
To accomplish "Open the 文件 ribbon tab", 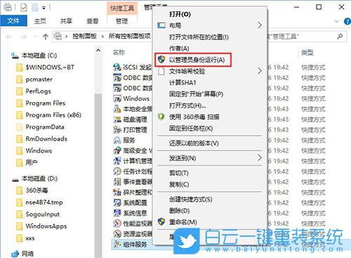I will (13, 21).
